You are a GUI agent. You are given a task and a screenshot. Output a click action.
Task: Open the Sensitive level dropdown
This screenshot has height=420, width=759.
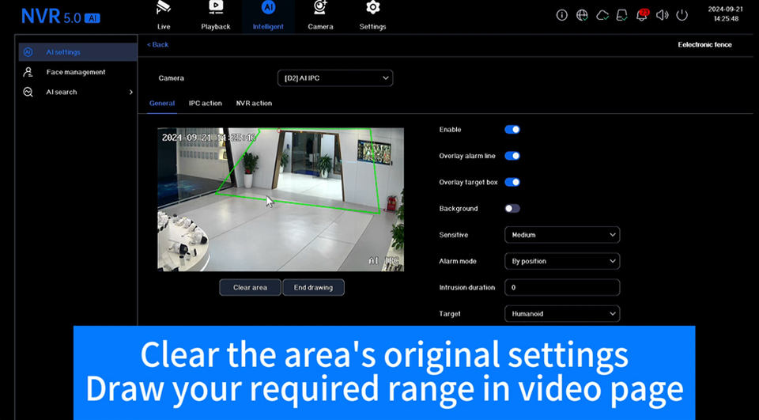point(561,235)
